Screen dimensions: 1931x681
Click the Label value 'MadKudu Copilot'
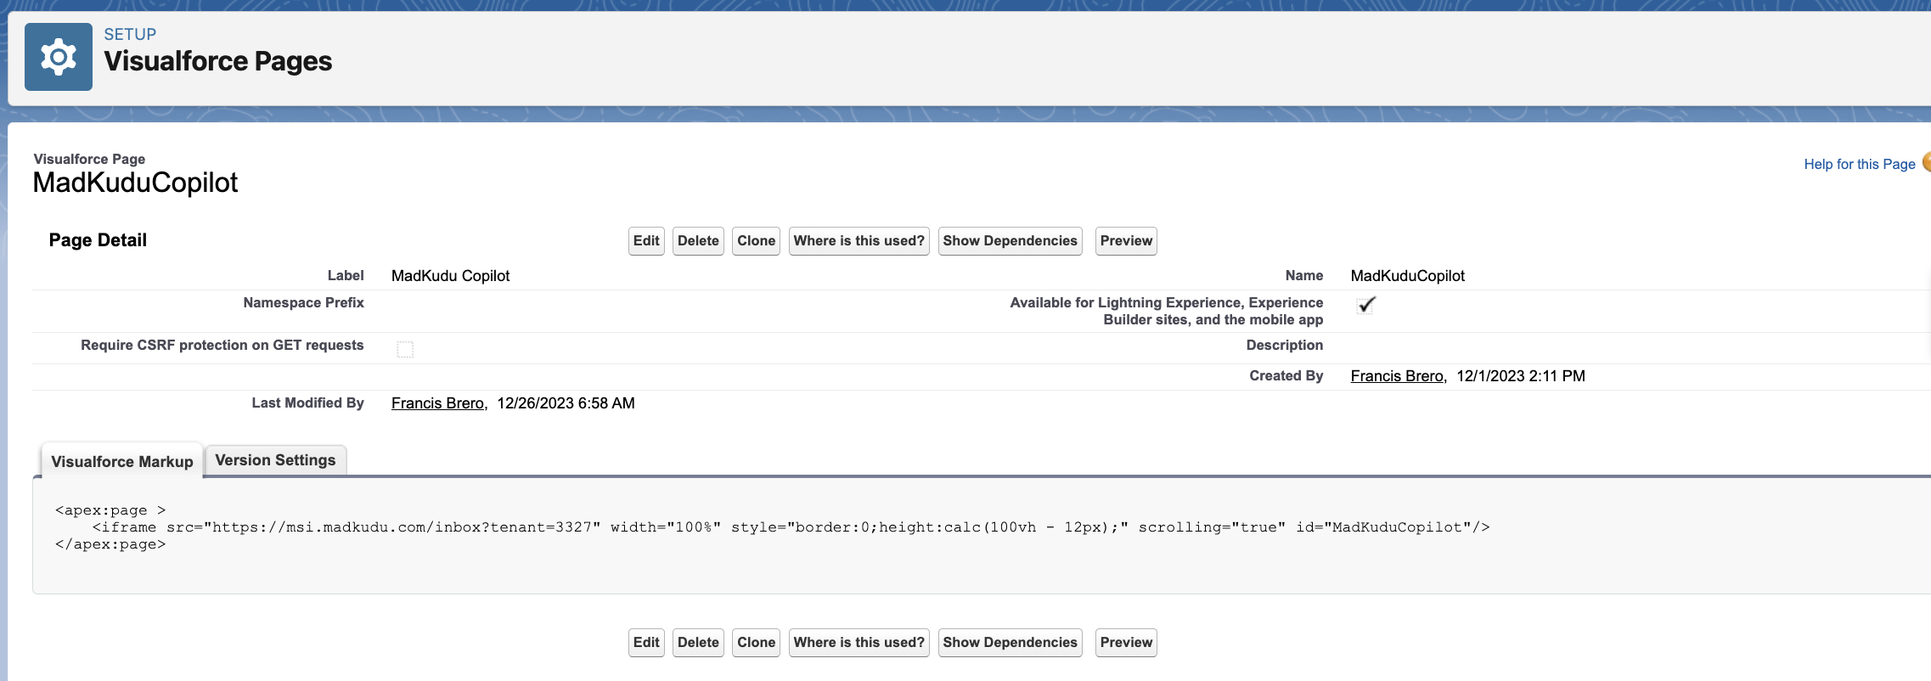[x=450, y=276]
